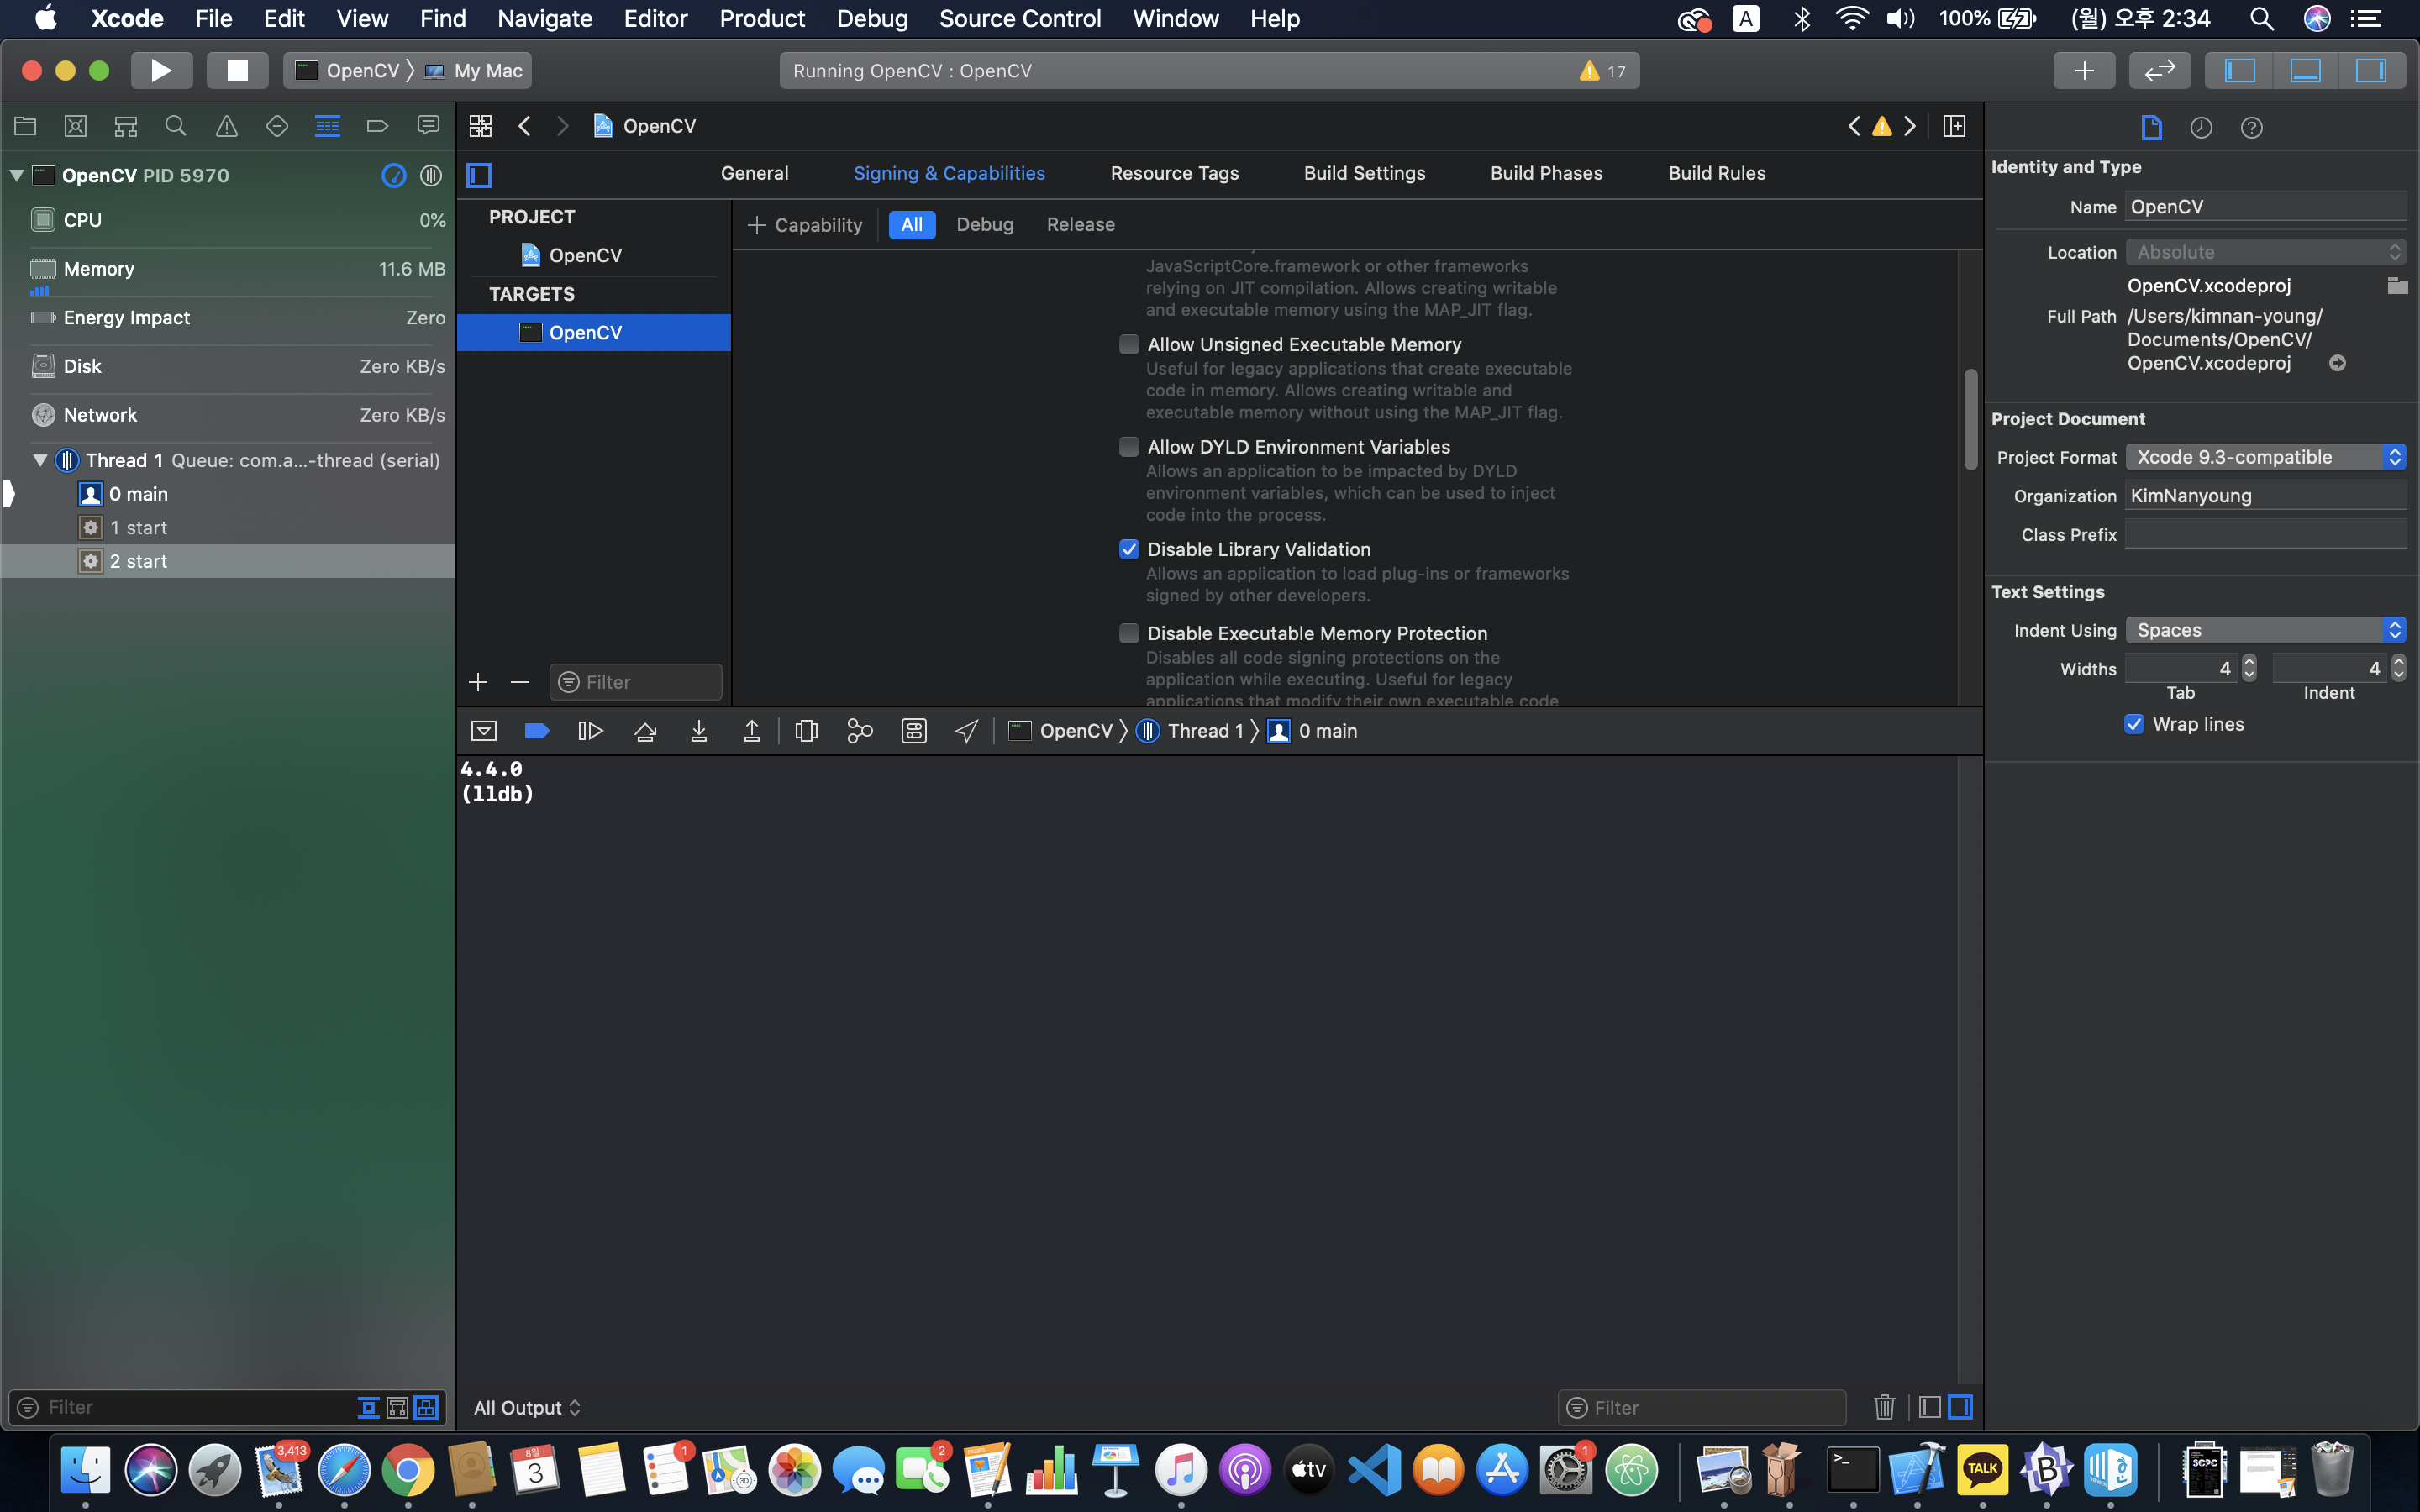Image resolution: width=2420 pixels, height=1512 pixels.
Task: Click the Step Into debug button
Action: [699, 731]
